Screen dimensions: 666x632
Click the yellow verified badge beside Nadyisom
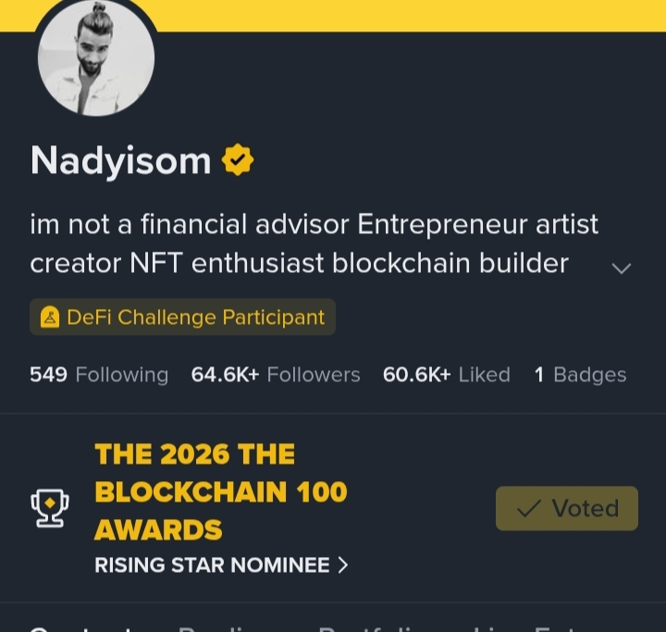(238, 159)
